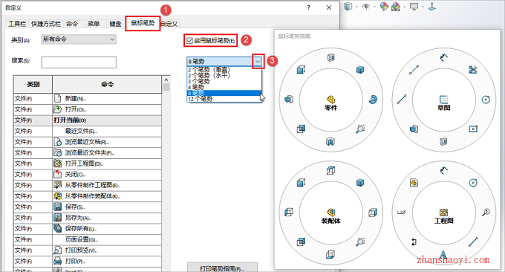Open the monitor view settings dropdown arrow
This screenshot has height=272, width=505.
point(423,7)
